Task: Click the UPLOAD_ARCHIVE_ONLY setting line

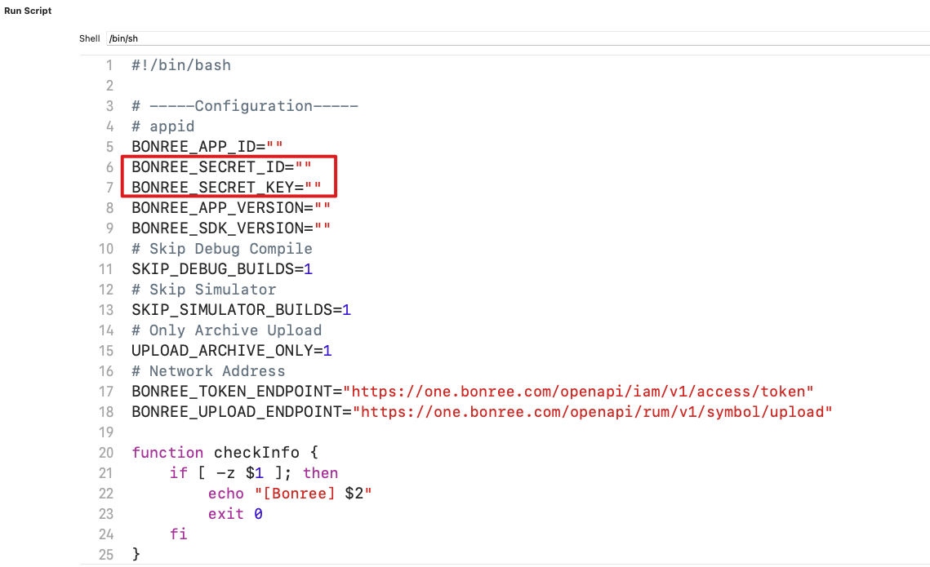Action: [231, 351]
